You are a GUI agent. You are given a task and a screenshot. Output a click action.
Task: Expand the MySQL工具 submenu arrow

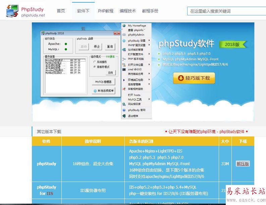click(x=149, y=99)
